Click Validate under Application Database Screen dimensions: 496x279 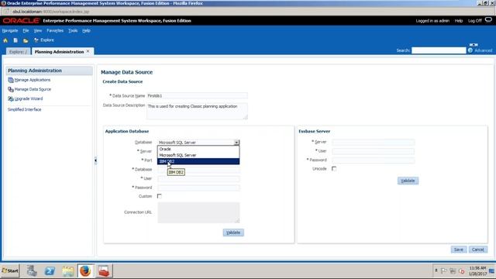233,232
